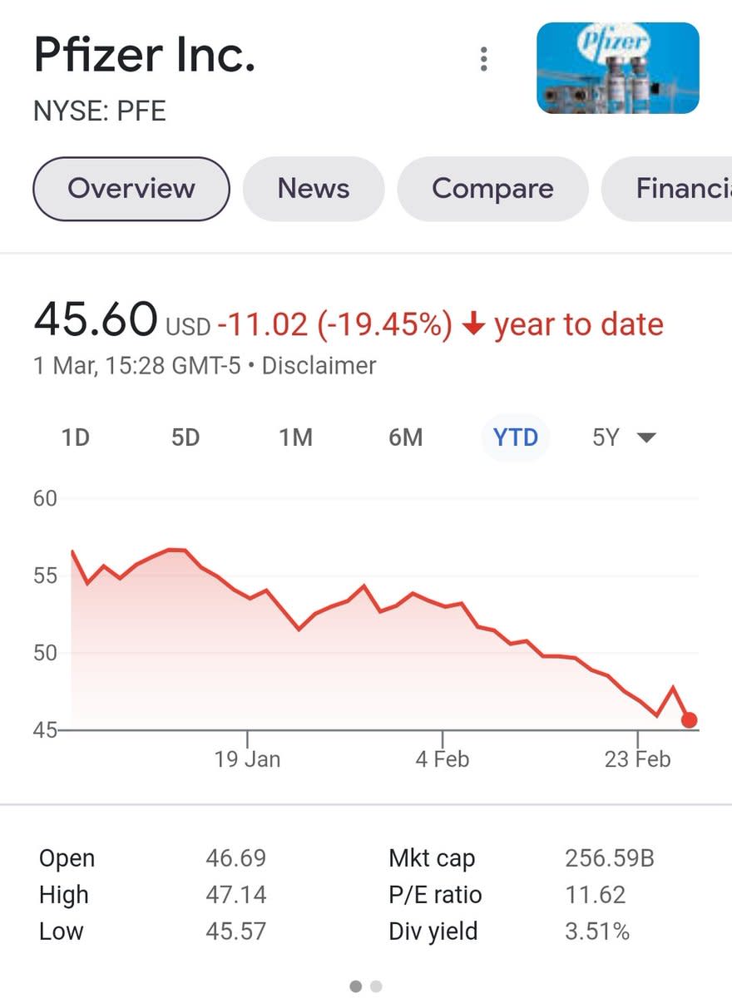
Task: Tap the first carousel page dot
Action: coord(356,986)
